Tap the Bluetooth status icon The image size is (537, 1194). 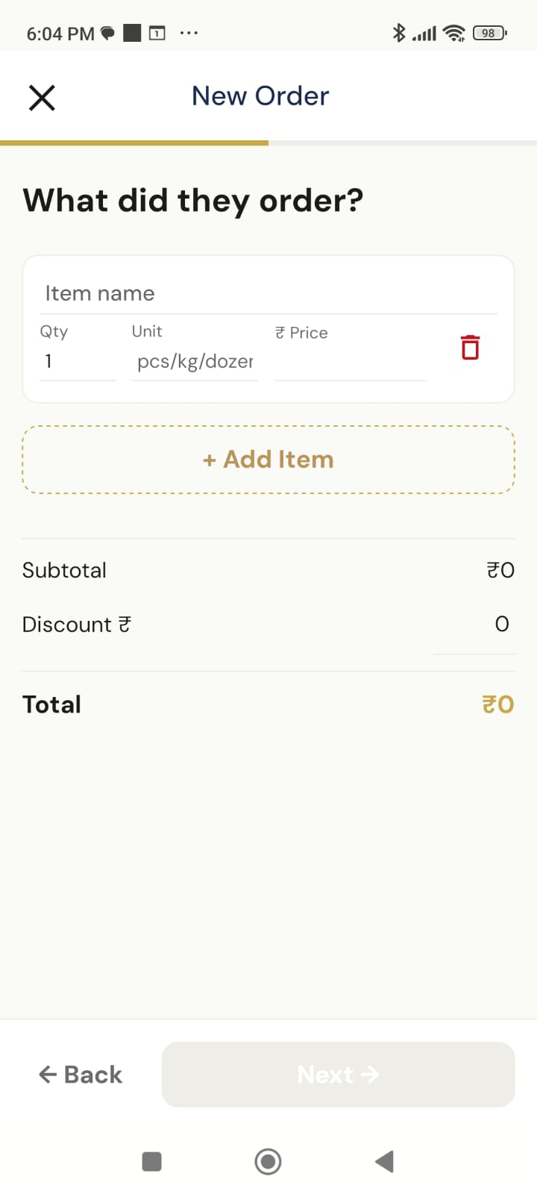399,33
